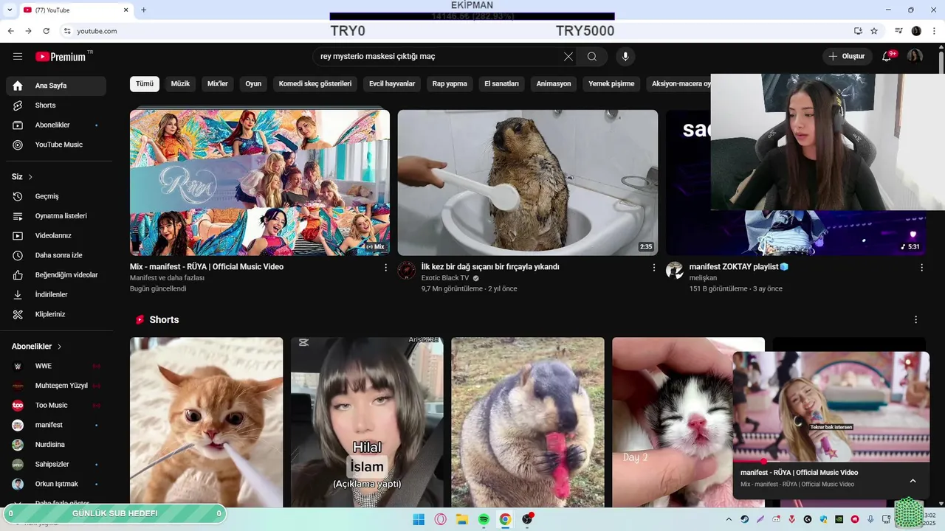The height and width of the screenshot is (531, 945).
Task: Expand the Abonelikler heading chevron
Action: [x=60, y=347]
